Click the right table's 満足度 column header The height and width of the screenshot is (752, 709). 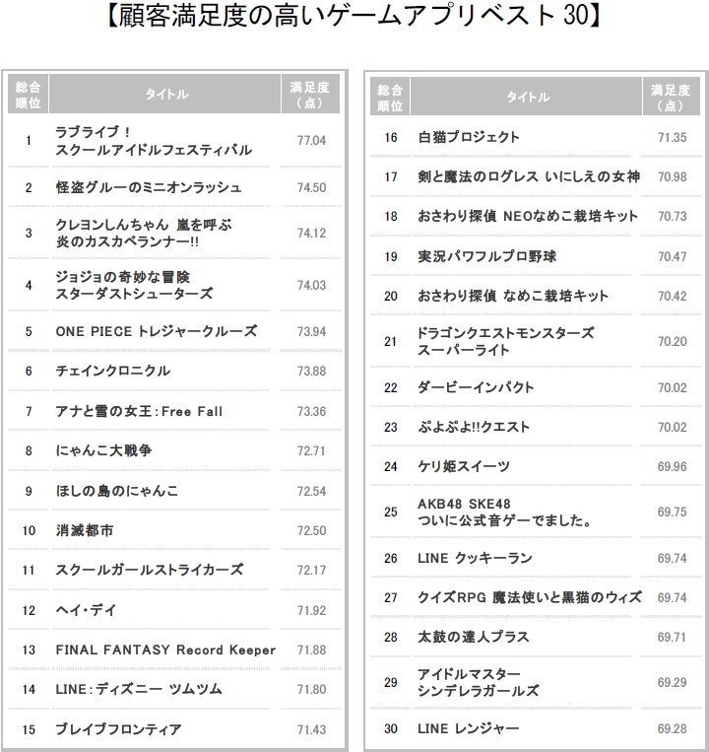click(x=669, y=97)
